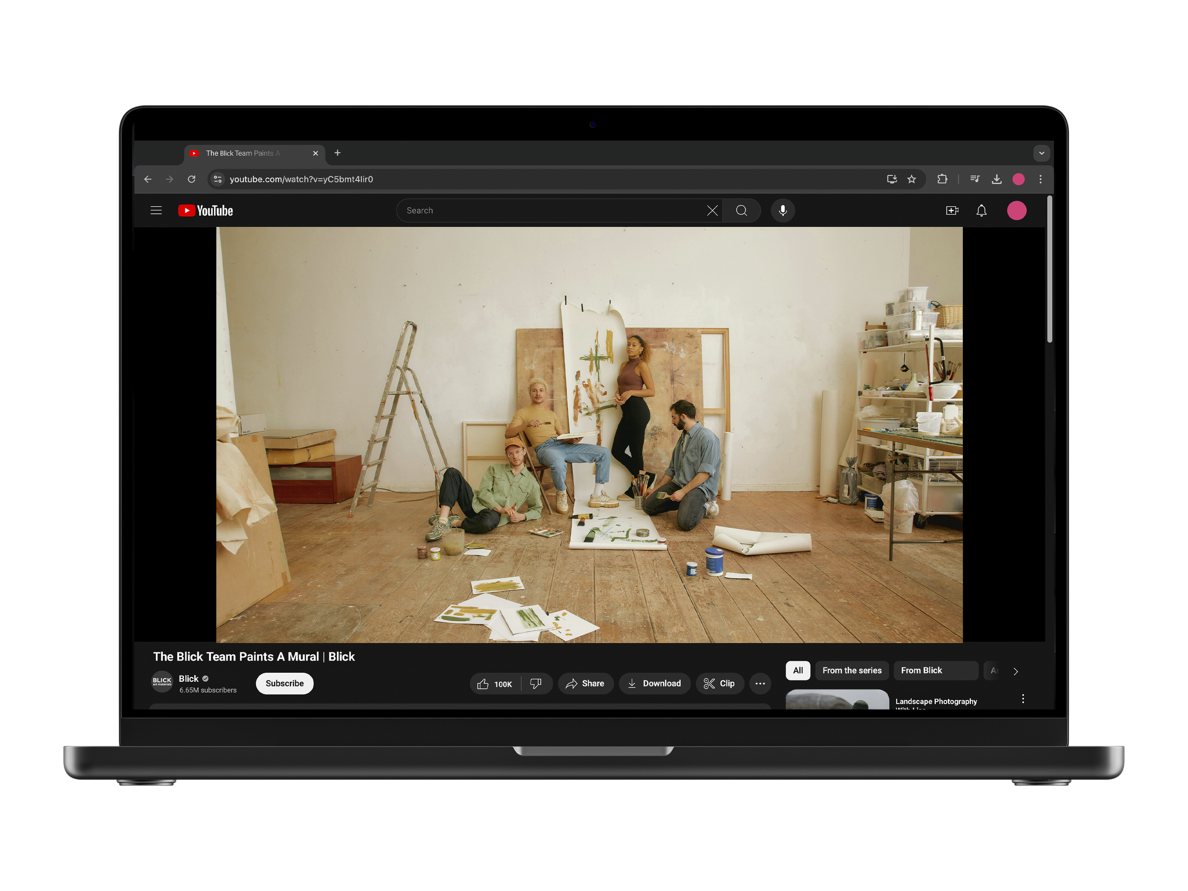Expand the tab search dropdown arrow
Viewport: 1188px width, 891px height.
coord(1041,153)
